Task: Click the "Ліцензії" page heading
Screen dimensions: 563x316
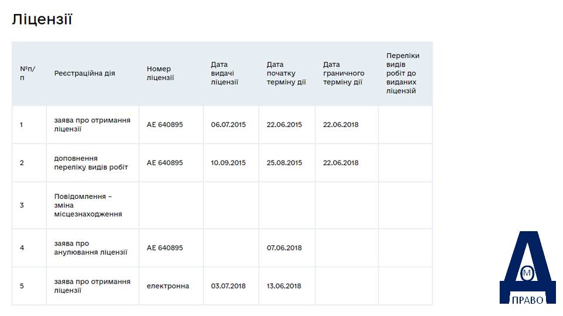Action: tap(42, 19)
